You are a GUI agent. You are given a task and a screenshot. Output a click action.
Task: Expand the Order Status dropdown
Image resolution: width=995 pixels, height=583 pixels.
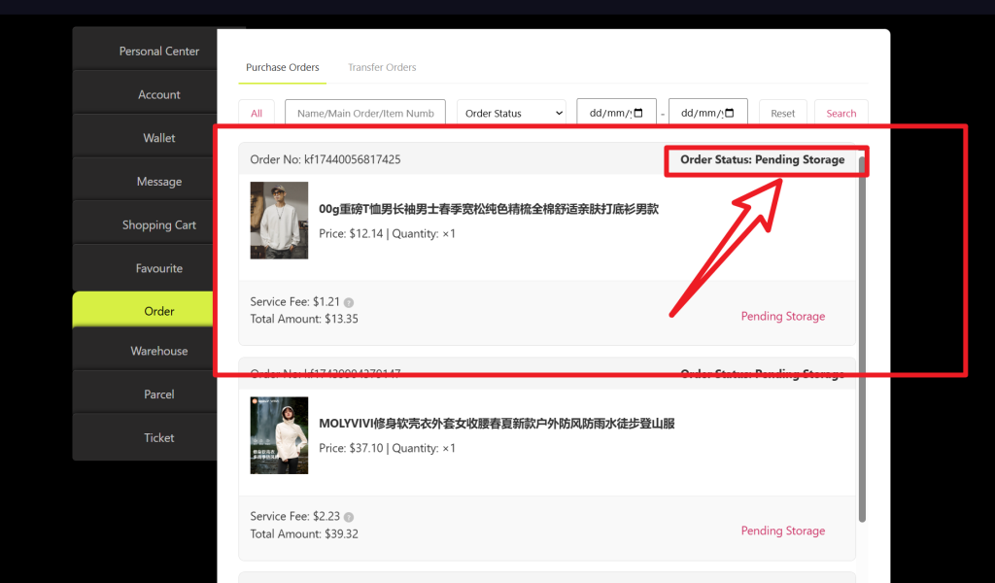(x=511, y=113)
